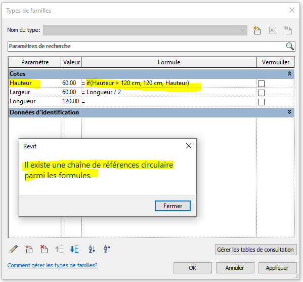The image size is (303, 282).
Task: Click the Verrouiller column header
Action: [x=275, y=62]
